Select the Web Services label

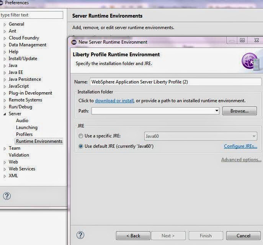22,169
